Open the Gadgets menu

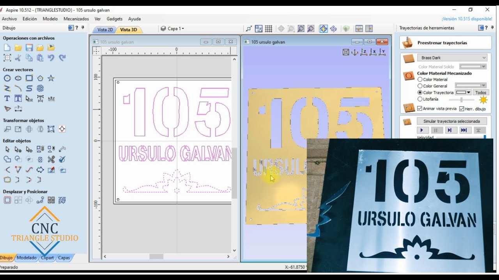coord(115,19)
